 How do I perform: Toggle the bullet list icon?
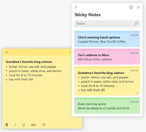click(x=44, y=125)
